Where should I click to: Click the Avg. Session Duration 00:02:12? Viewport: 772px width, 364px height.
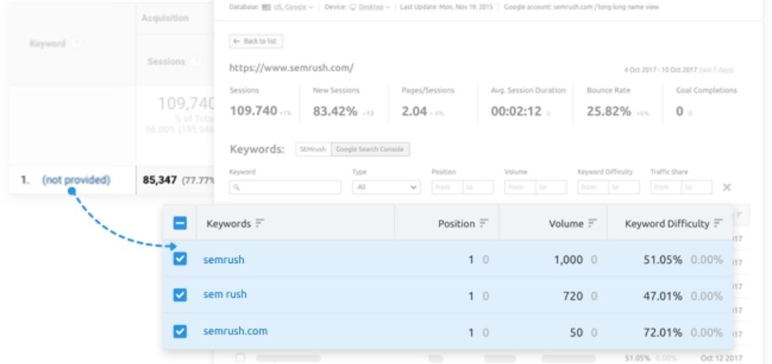click(x=516, y=111)
